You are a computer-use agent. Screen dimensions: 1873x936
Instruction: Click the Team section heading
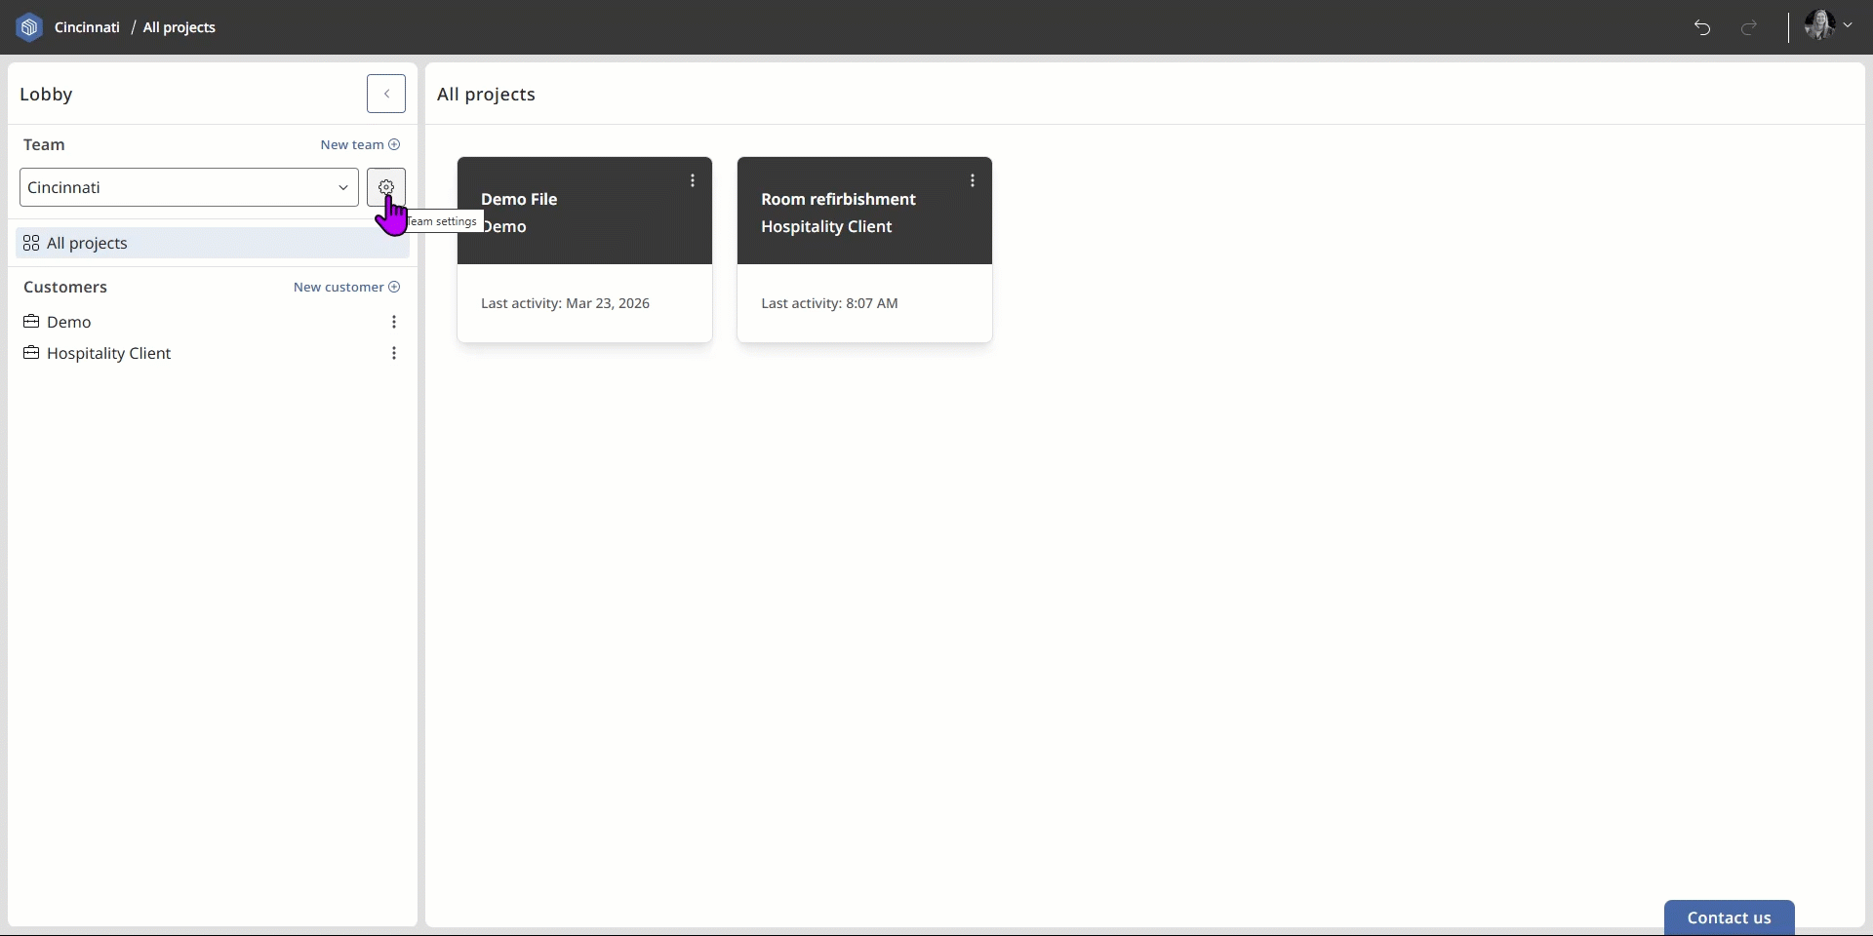click(44, 144)
